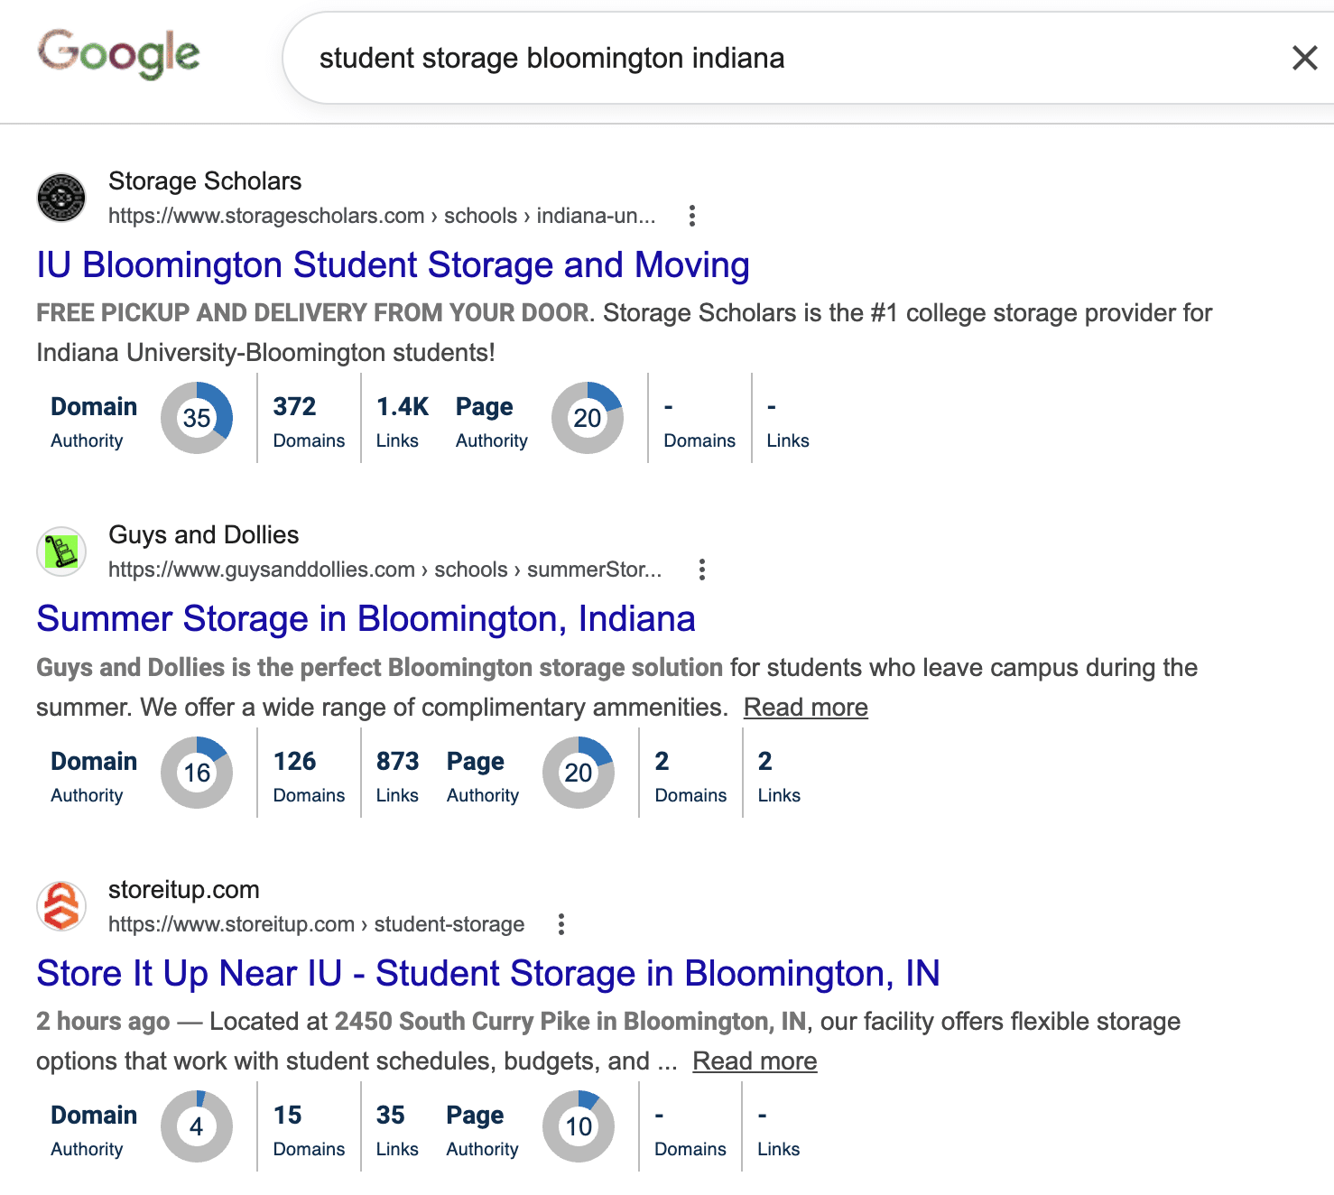Click Read more in the storeitup.com snippet

tap(755, 1061)
